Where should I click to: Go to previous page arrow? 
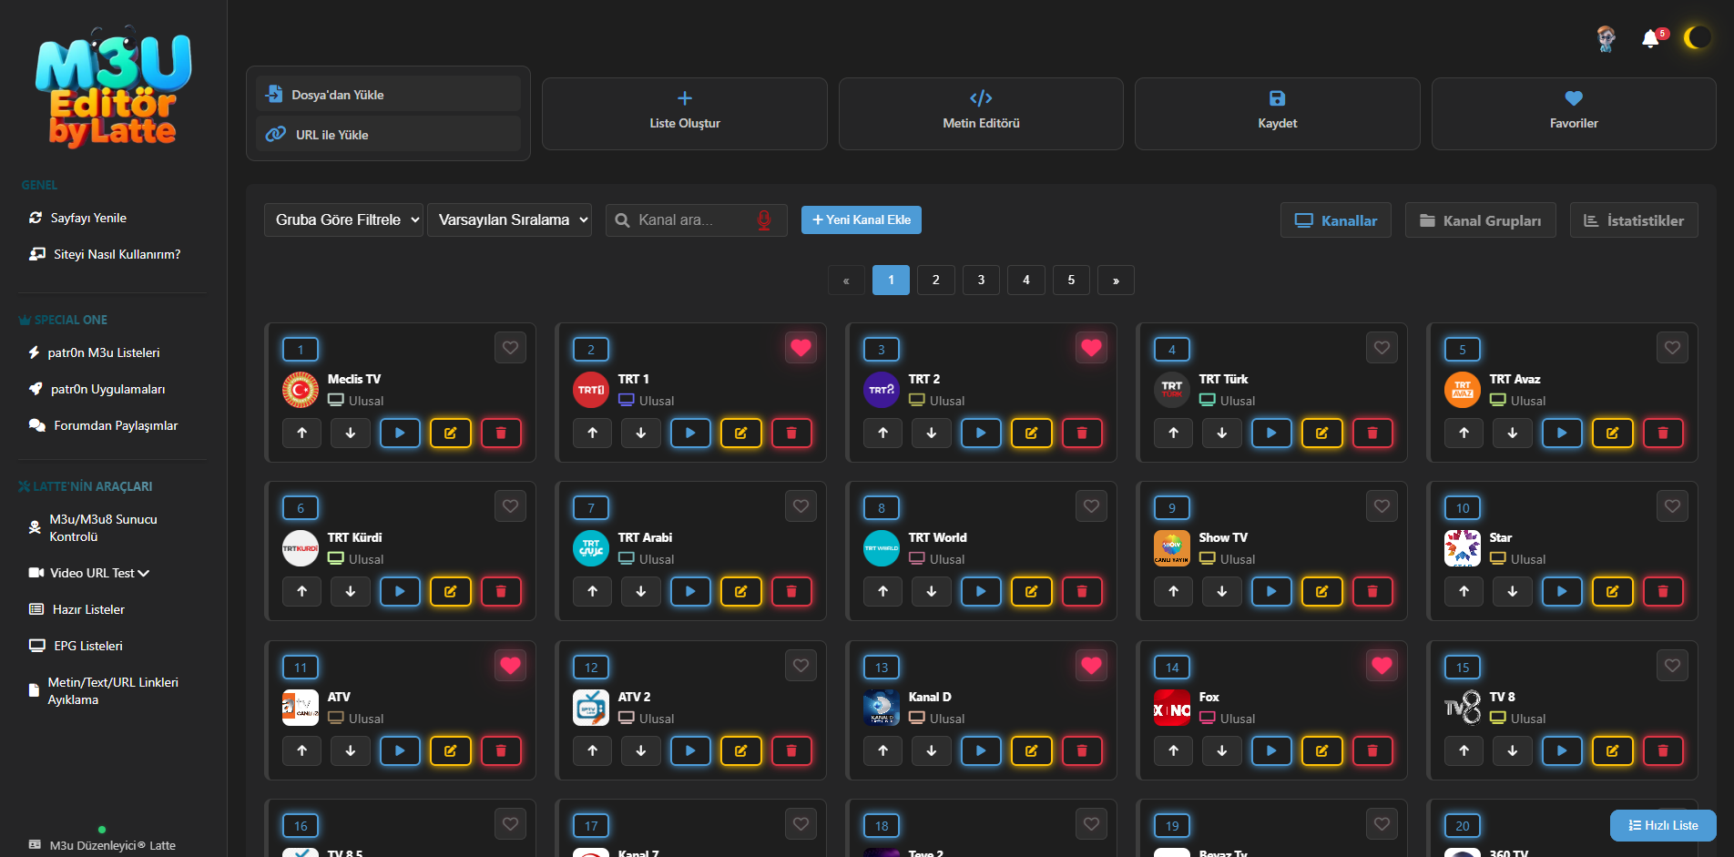coord(846,281)
